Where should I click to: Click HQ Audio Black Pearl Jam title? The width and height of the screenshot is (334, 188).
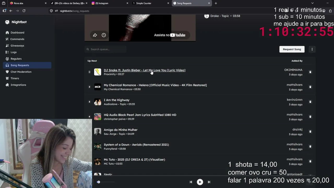pyautogui.click(x=140, y=115)
